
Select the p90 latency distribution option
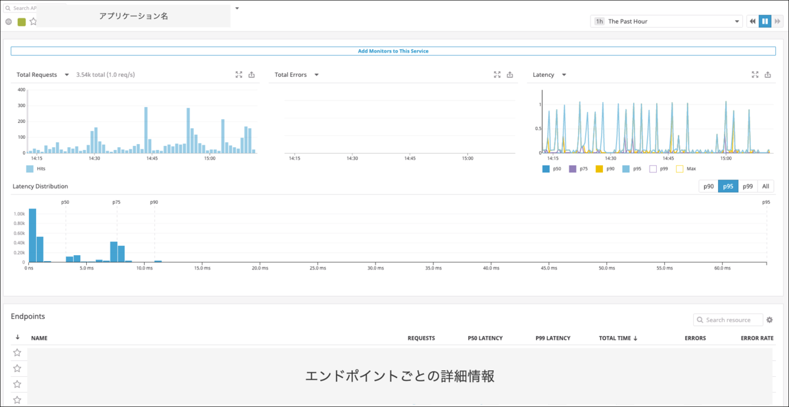[708, 187]
